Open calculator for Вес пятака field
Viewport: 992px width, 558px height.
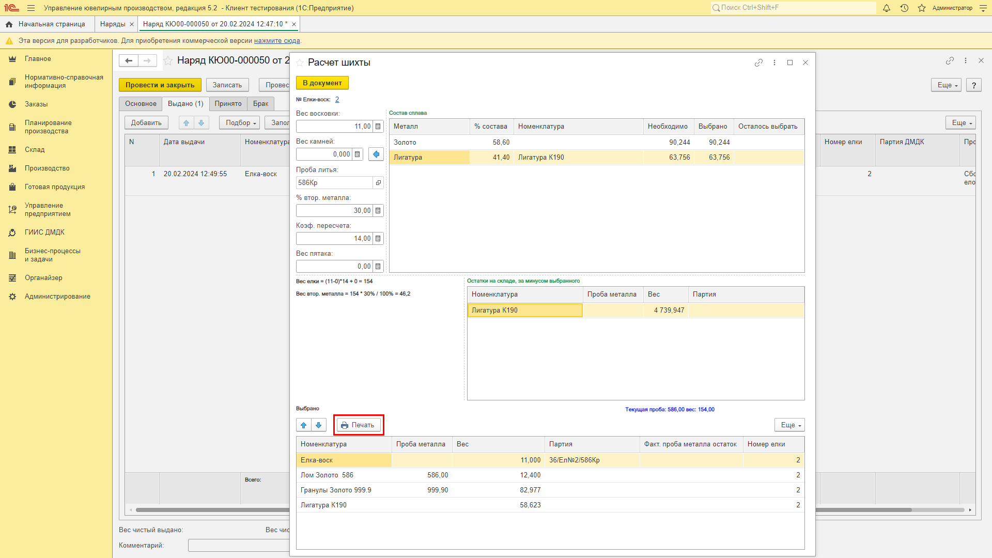coord(378,266)
